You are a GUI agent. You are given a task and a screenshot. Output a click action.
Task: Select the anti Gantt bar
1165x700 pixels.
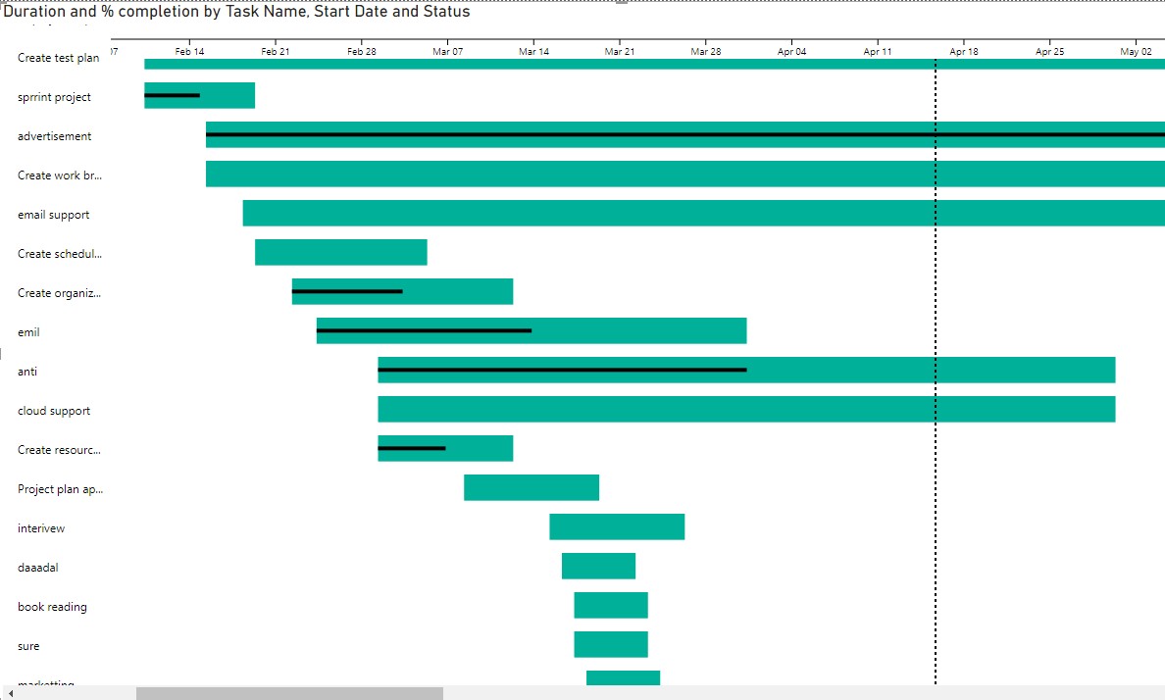click(x=746, y=370)
